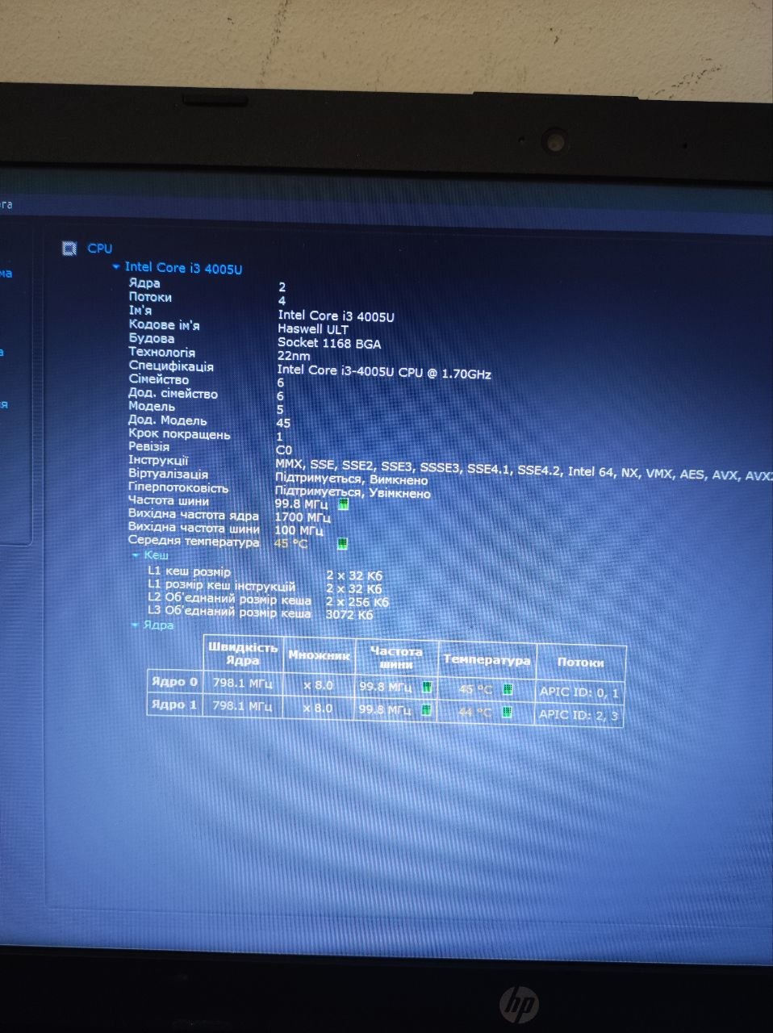This screenshot has width=773, height=1033.
Task: Click the Потоки row with value 4
Action: (207, 299)
